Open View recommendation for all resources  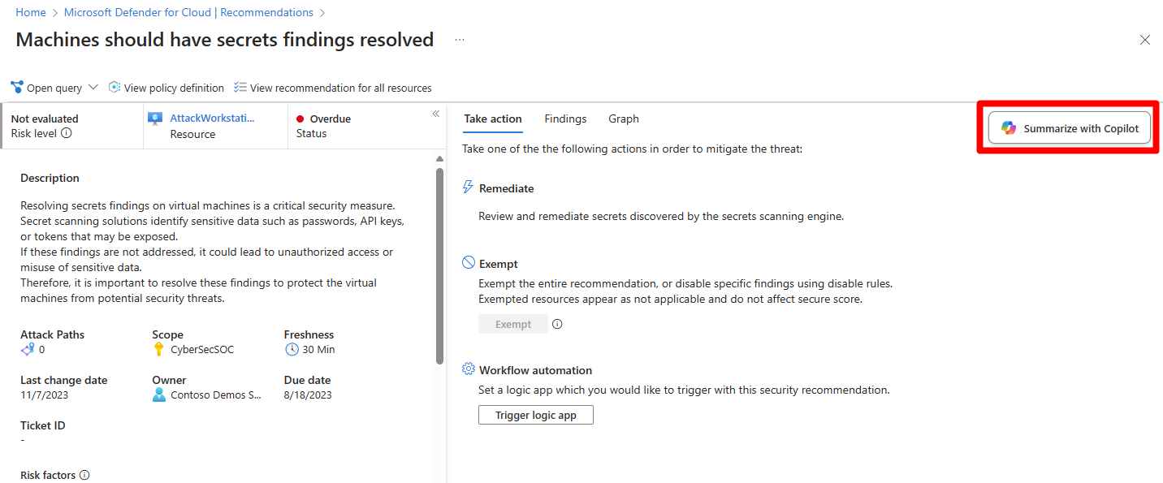tap(341, 88)
